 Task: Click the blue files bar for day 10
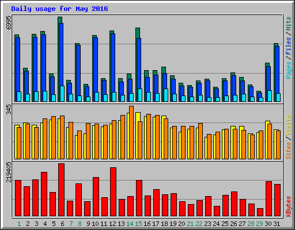96,65
